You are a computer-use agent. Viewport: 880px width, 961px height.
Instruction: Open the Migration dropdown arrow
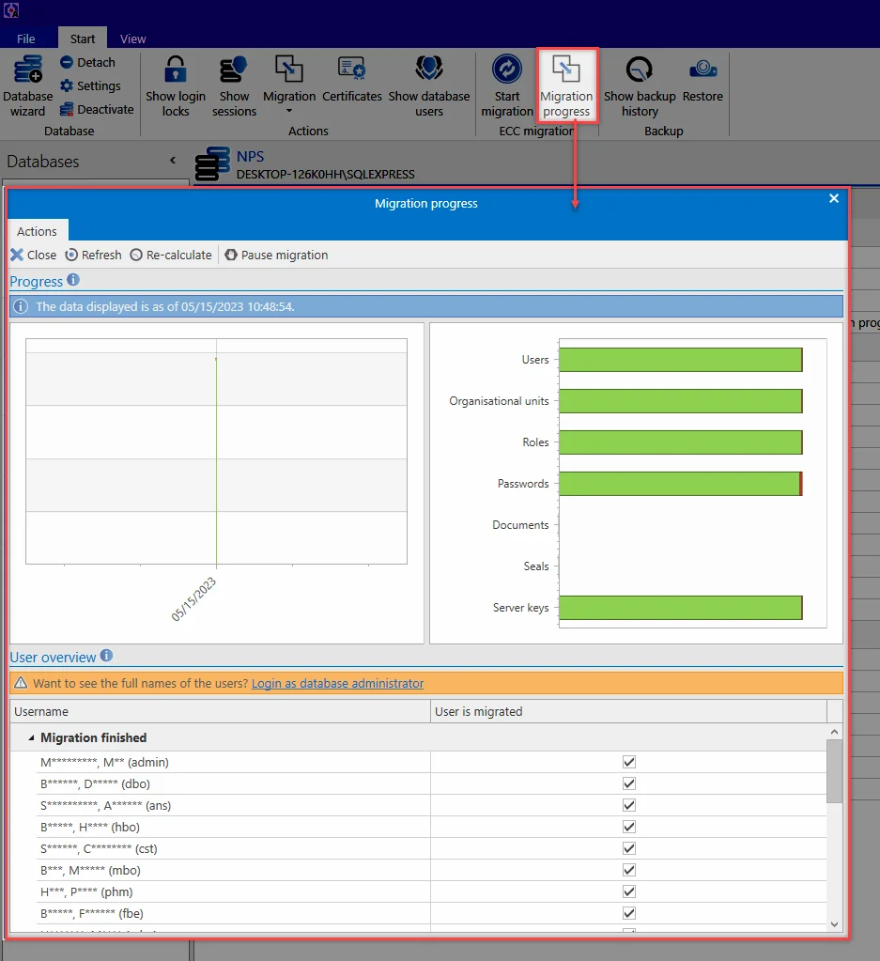[289, 111]
